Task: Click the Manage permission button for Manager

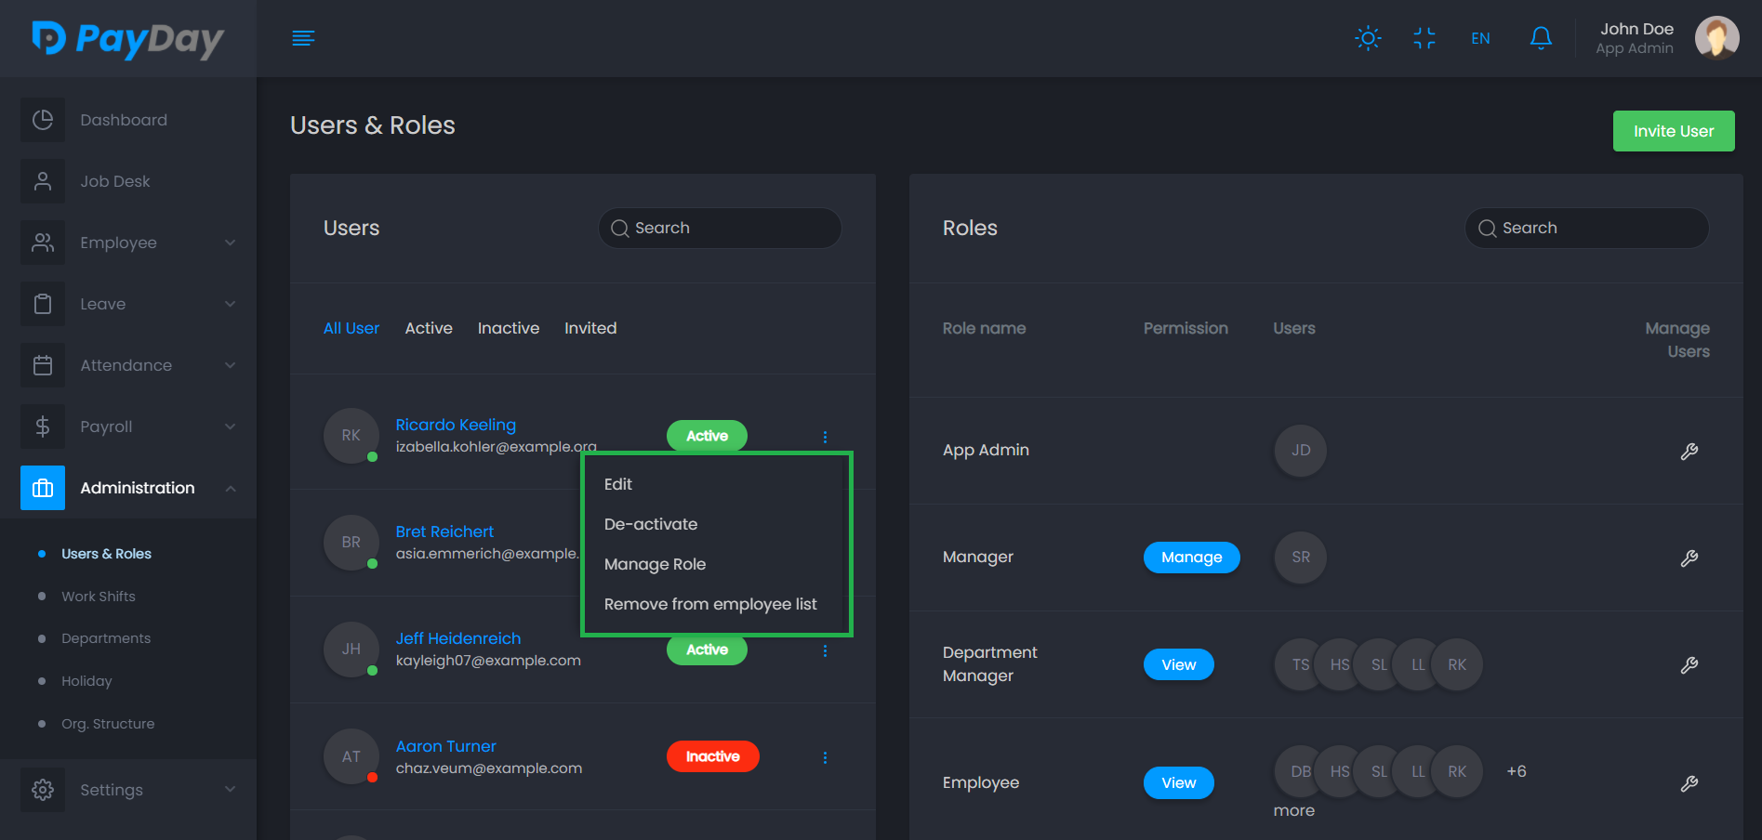Action: [1191, 558]
